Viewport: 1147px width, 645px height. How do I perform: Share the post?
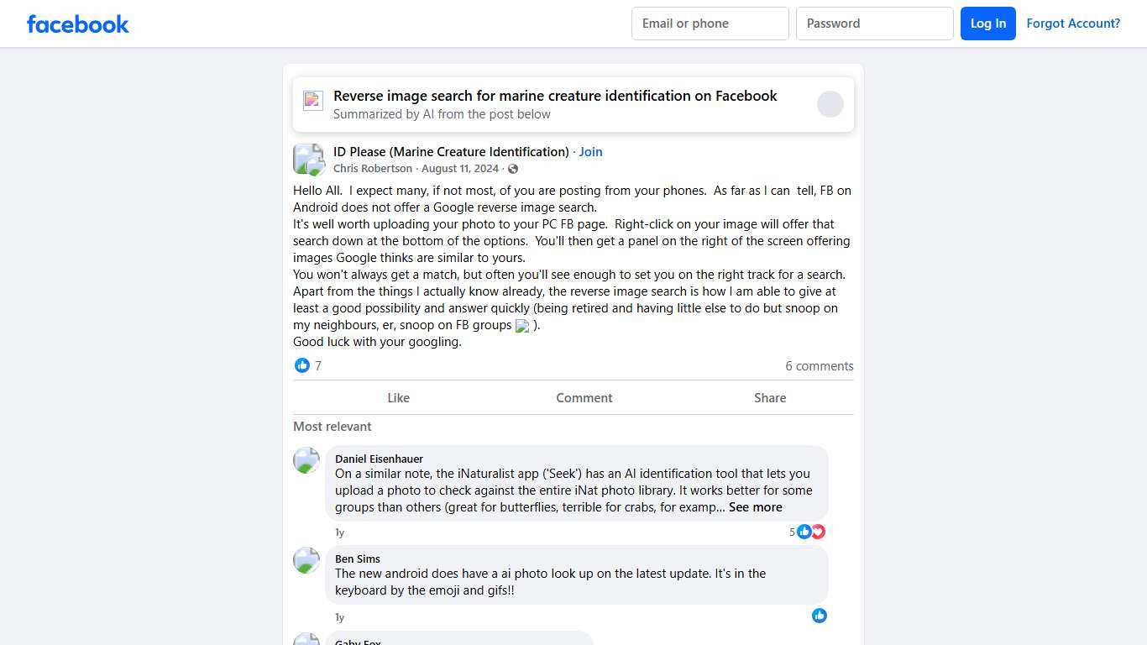pyautogui.click(x=769, y=398)
